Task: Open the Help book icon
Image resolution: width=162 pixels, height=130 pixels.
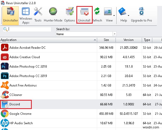Action: [122, 11]
